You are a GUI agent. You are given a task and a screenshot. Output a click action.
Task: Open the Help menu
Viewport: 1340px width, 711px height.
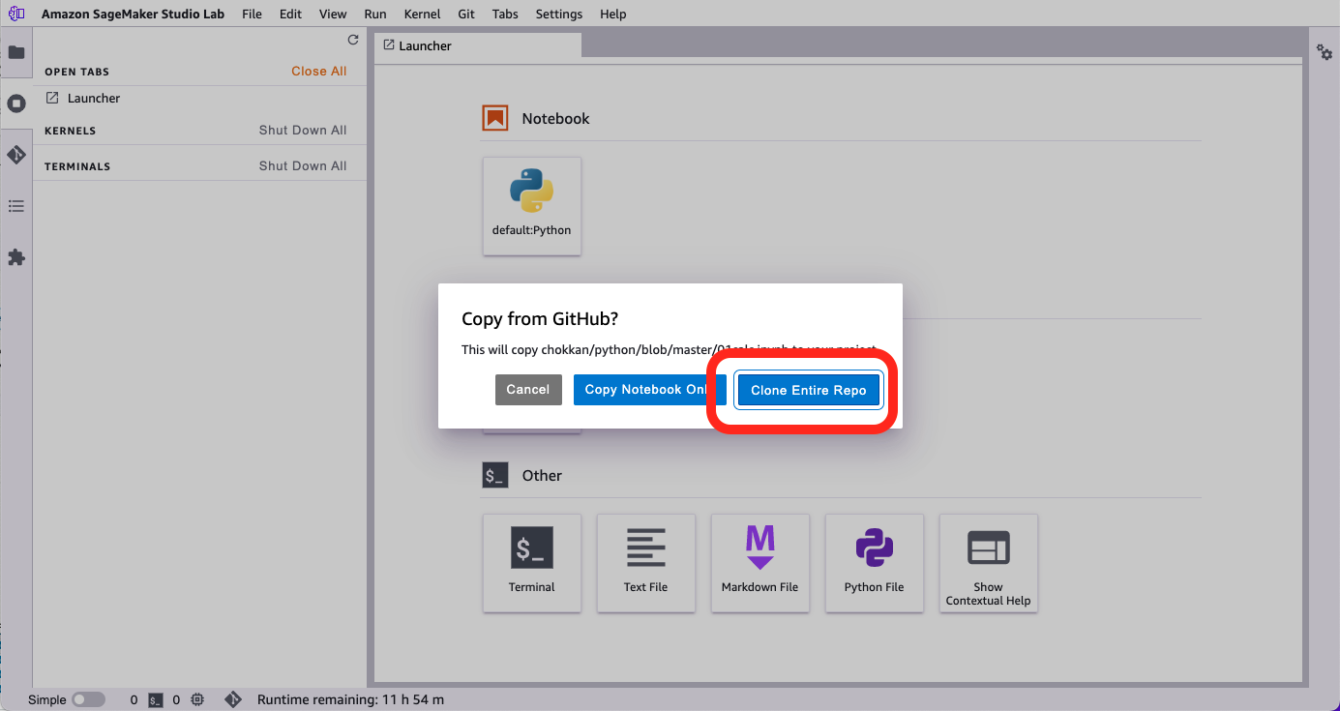click(x=613, y=14)
